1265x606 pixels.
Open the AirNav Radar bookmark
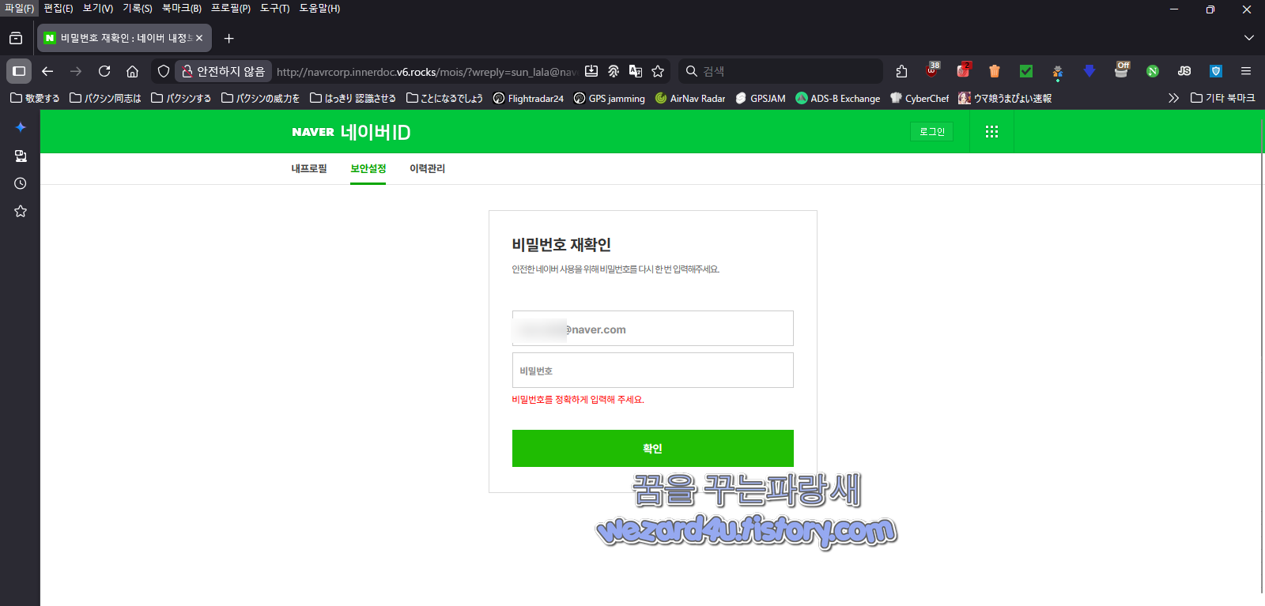coord(690,98)
